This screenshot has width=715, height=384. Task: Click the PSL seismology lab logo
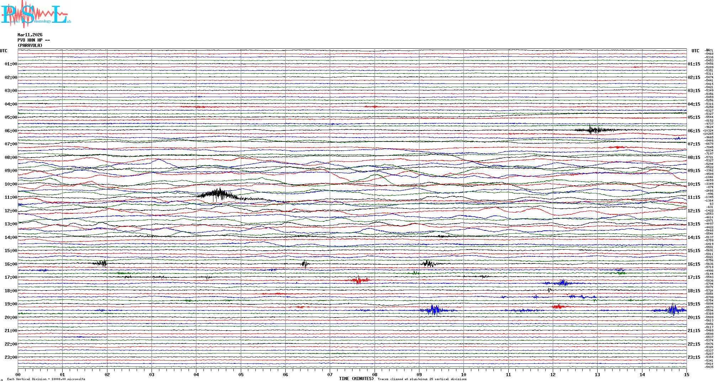[x=36, y=14]
